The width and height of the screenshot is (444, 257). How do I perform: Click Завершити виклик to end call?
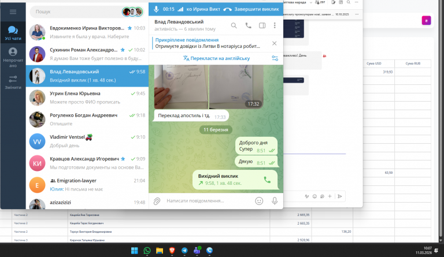coord(251,9)
